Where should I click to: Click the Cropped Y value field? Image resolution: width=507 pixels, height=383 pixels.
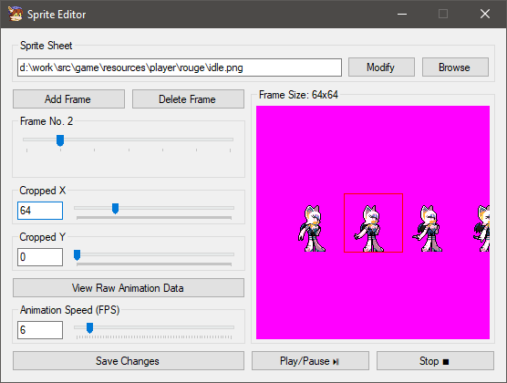click(x=40, y=257)
